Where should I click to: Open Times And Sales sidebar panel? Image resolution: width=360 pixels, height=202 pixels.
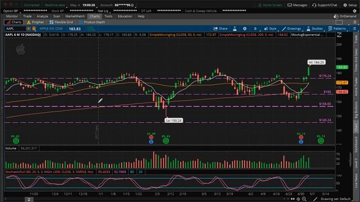356,60
